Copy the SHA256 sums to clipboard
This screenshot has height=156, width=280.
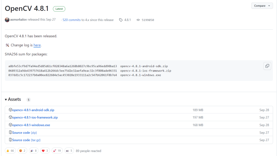[267, 66]
